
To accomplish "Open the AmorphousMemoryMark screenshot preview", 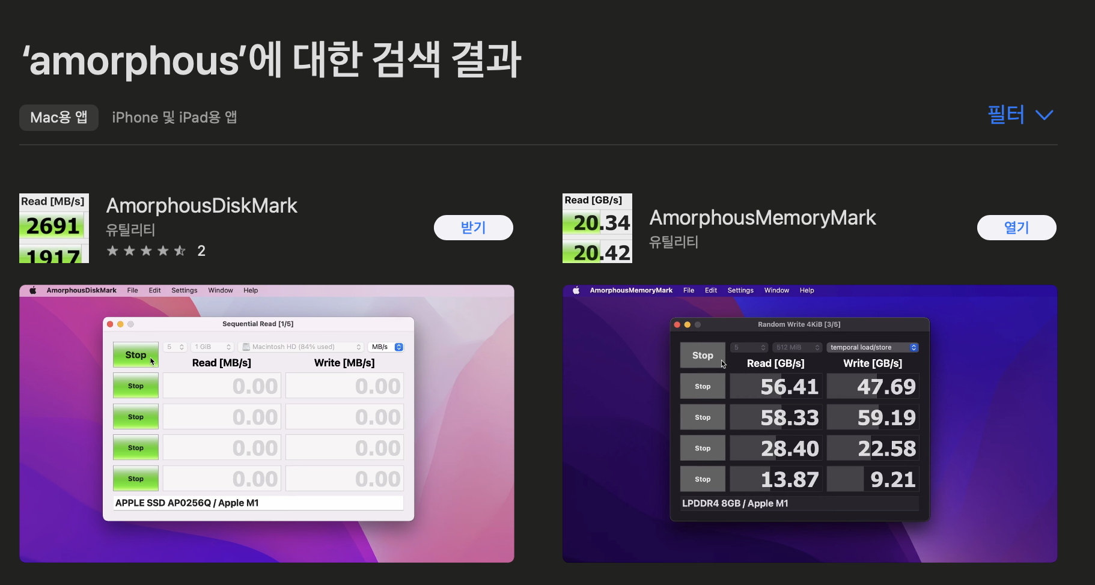I will pyautogui.click(x=810, y=423).
